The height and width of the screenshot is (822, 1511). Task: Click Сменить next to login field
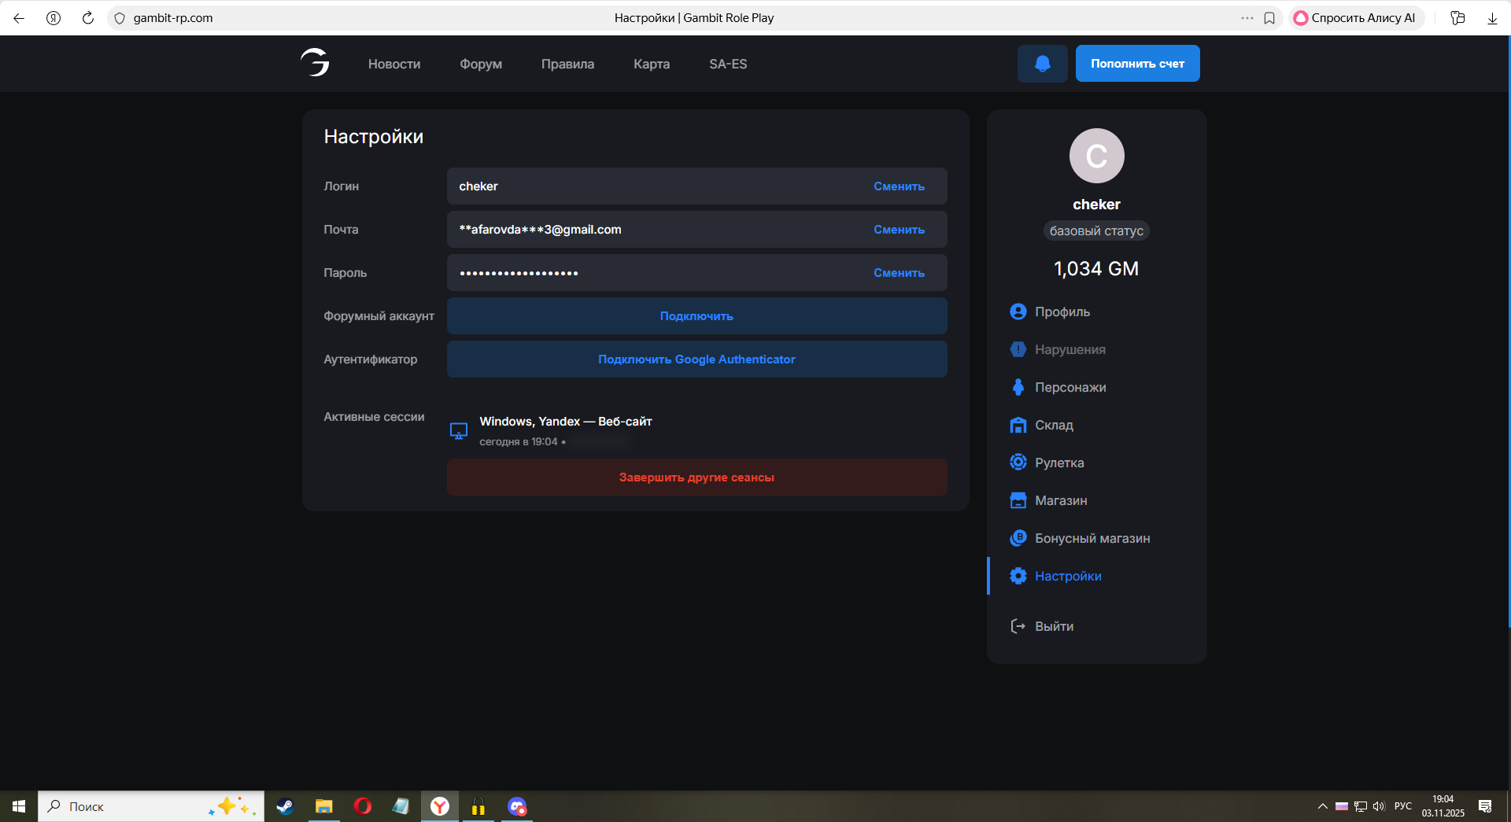tap(899, 186)
